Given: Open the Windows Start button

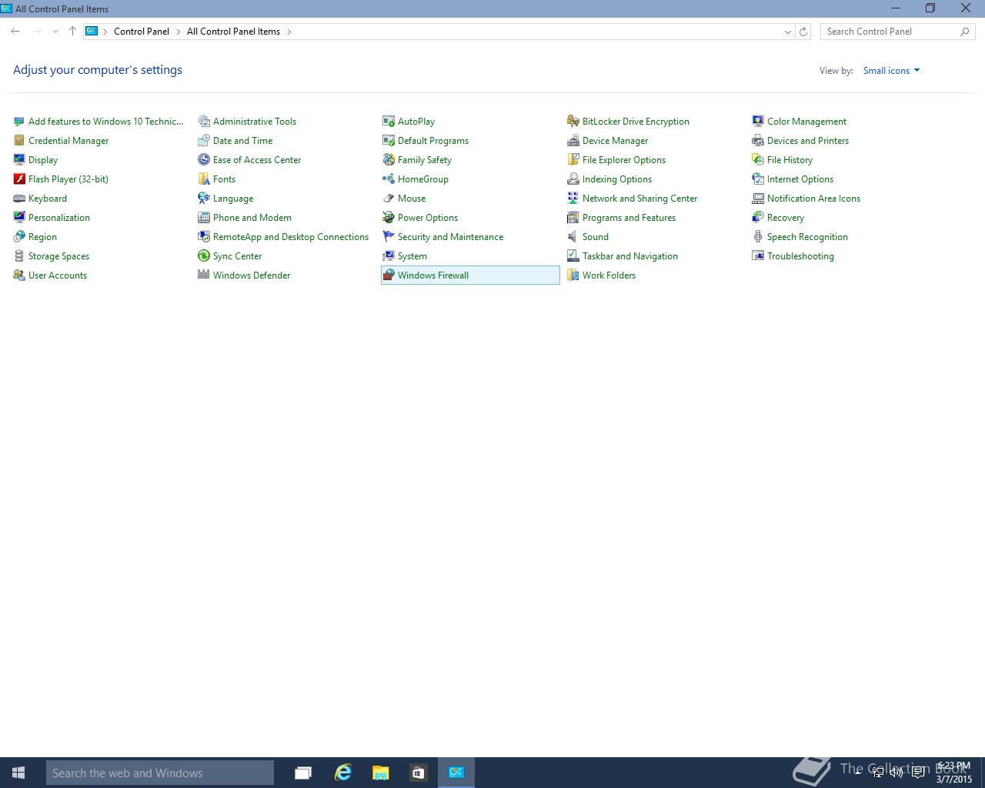Looking at the screenshot, I should tap(18, 773).
